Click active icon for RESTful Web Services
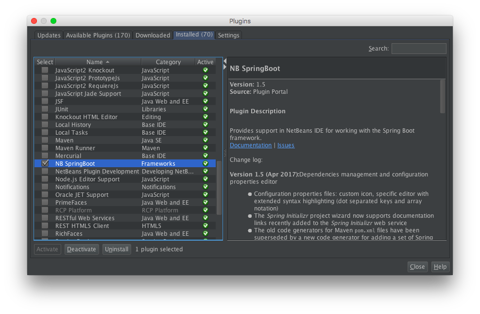The image size is (480, 314). (206, 218)
